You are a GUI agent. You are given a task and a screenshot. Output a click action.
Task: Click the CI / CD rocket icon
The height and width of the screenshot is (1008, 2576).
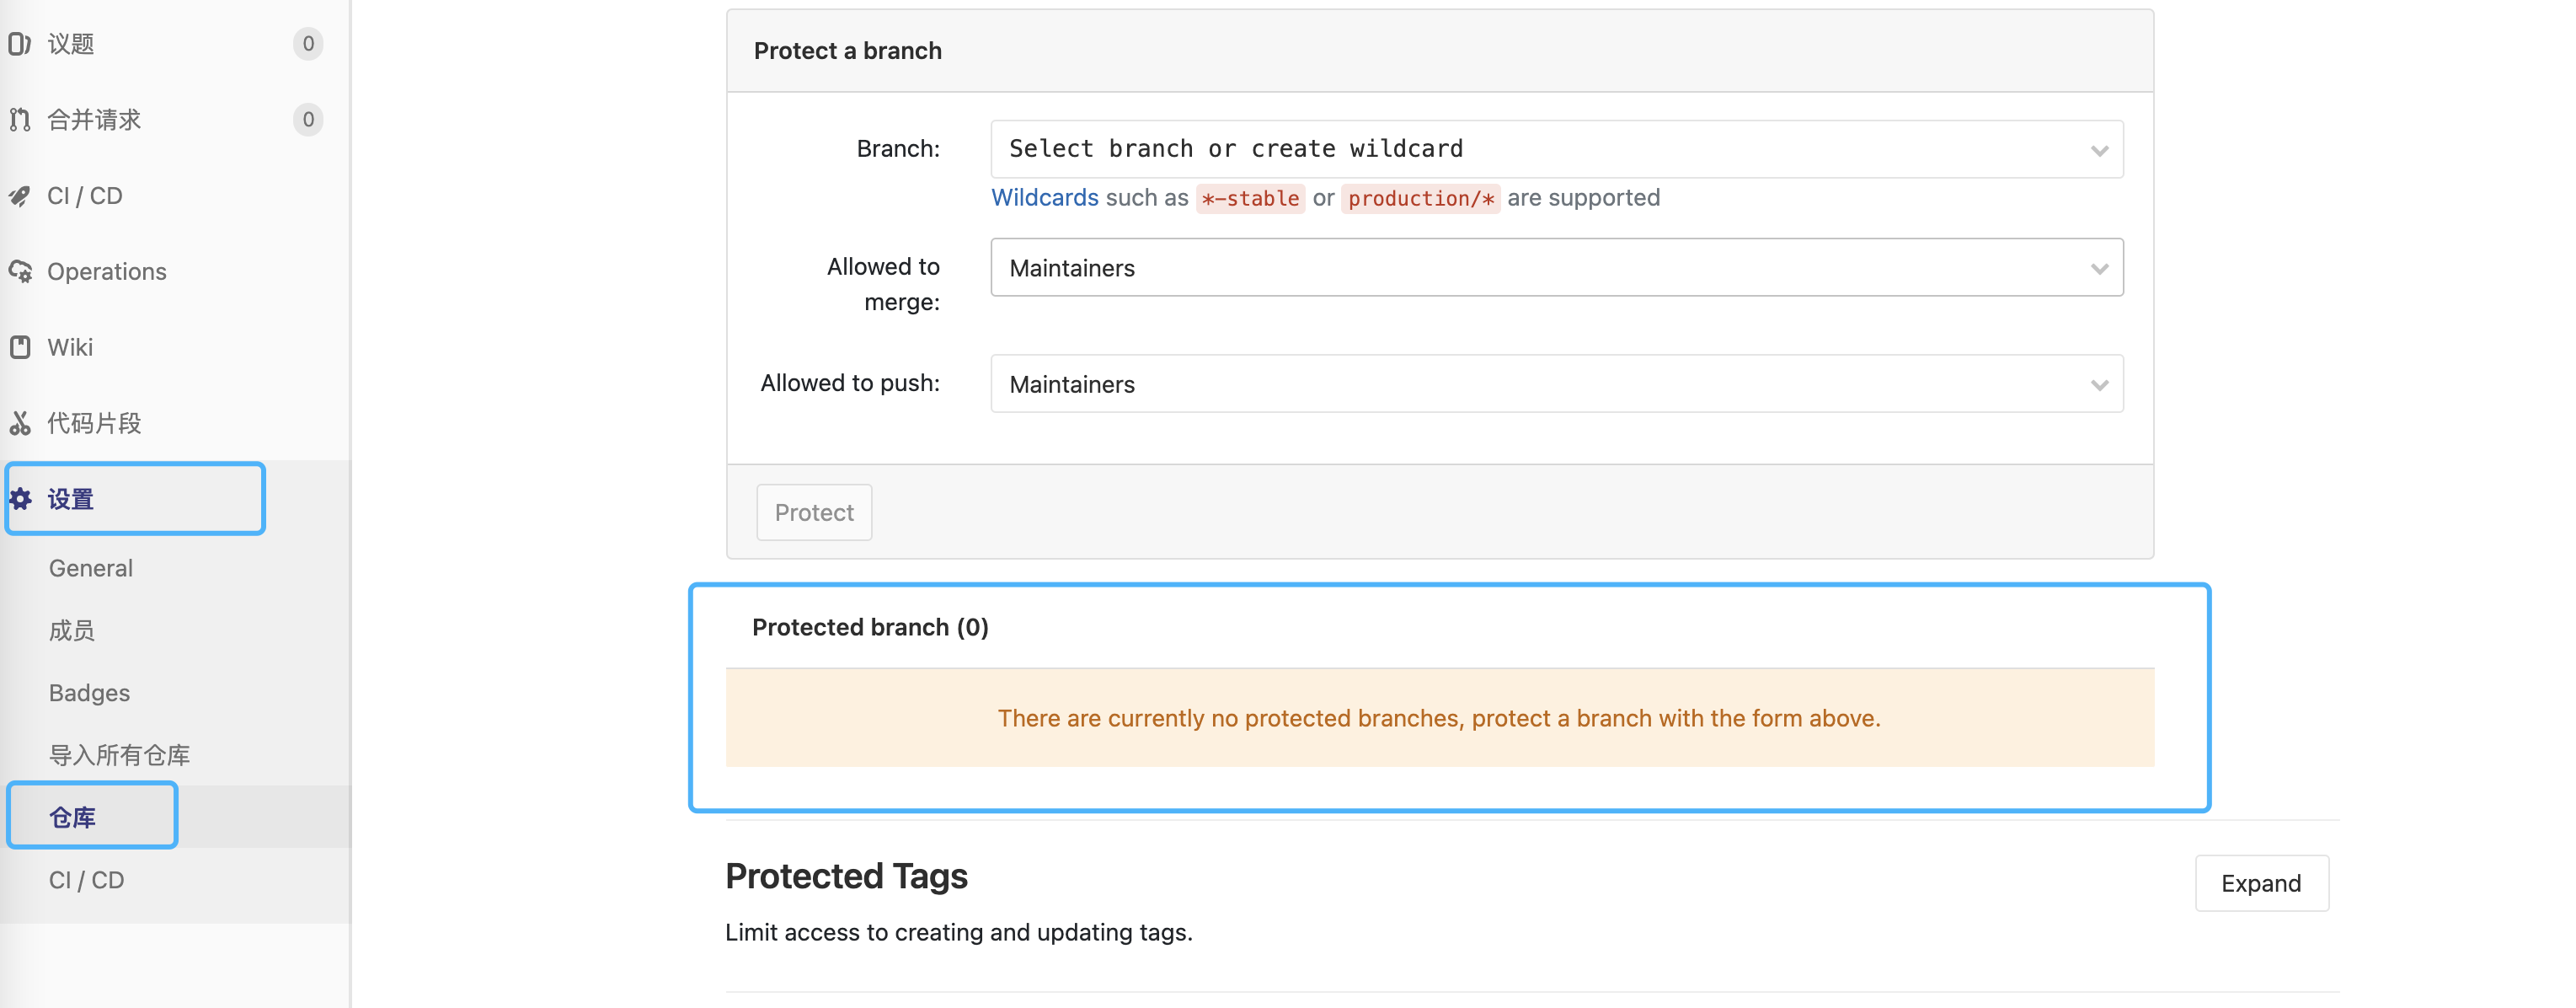pyautogui.click(x=20, y=196)
